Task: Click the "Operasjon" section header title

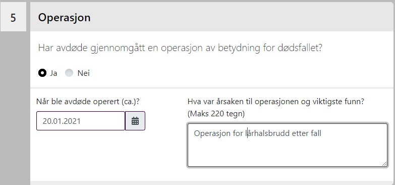Action: tap(64, 17)
